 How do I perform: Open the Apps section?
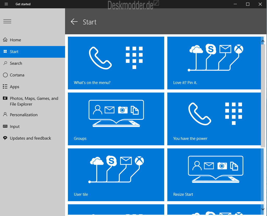[x=33, y=87]
